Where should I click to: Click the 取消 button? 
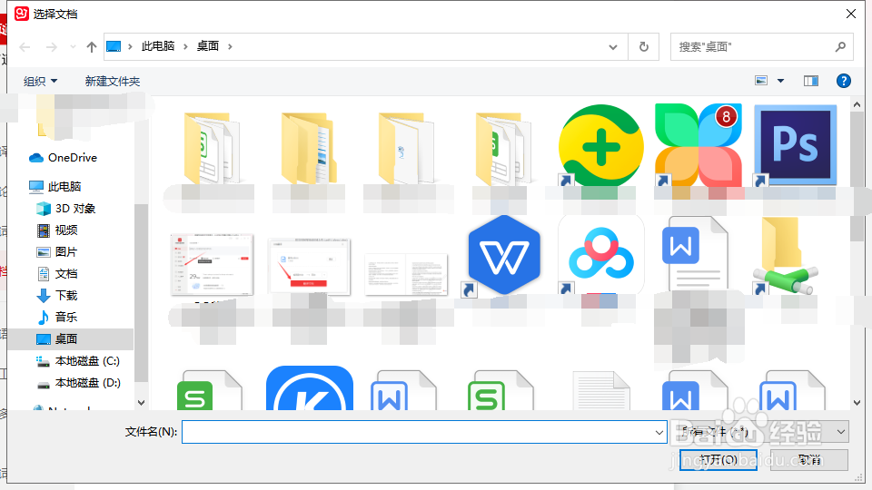(x=809, y=460)
